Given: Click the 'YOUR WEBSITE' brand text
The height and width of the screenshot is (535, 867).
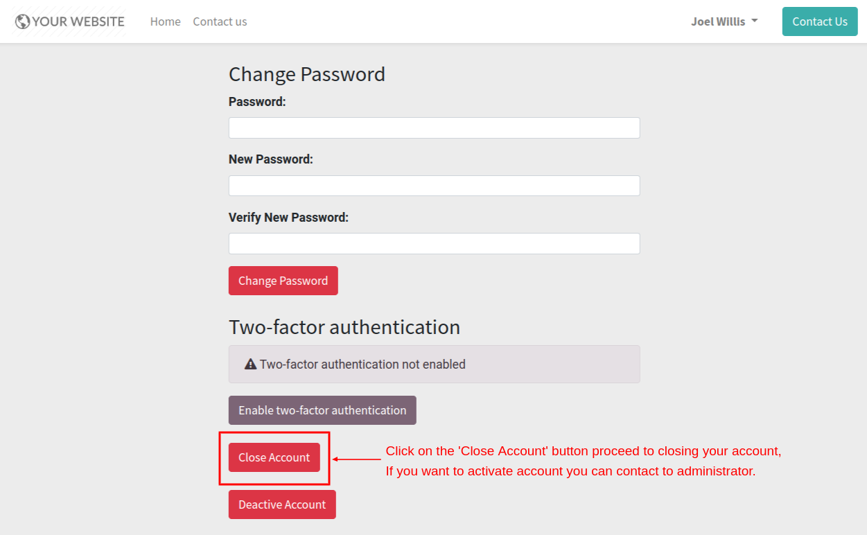Looking at the screenshot, I should pos(78,21).
